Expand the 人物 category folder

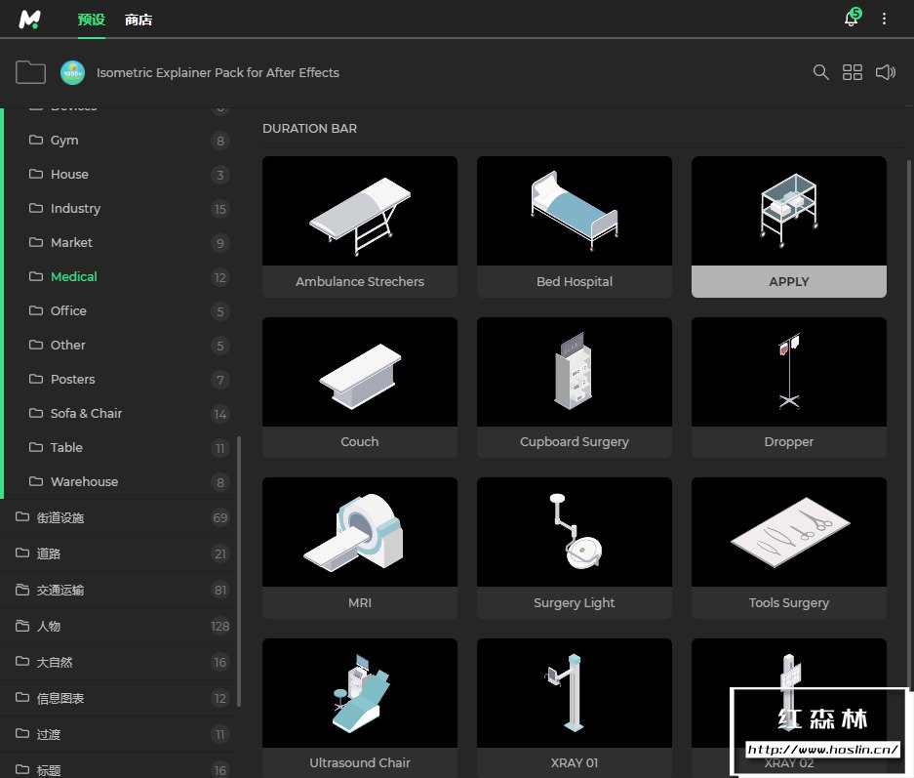[49, 626]
